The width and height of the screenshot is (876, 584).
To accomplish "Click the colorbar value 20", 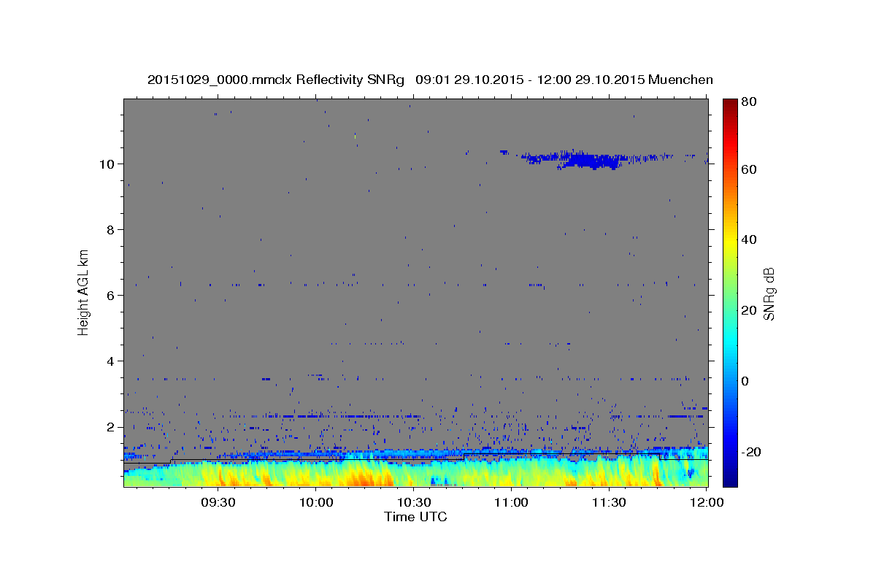I will pos(748,310).
